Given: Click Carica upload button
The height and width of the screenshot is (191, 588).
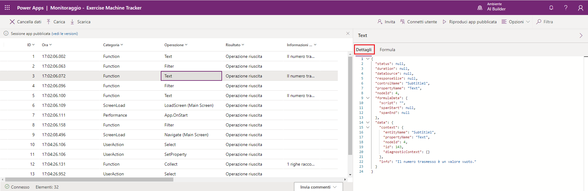Looking at the screenshot, I should point(56,22).
